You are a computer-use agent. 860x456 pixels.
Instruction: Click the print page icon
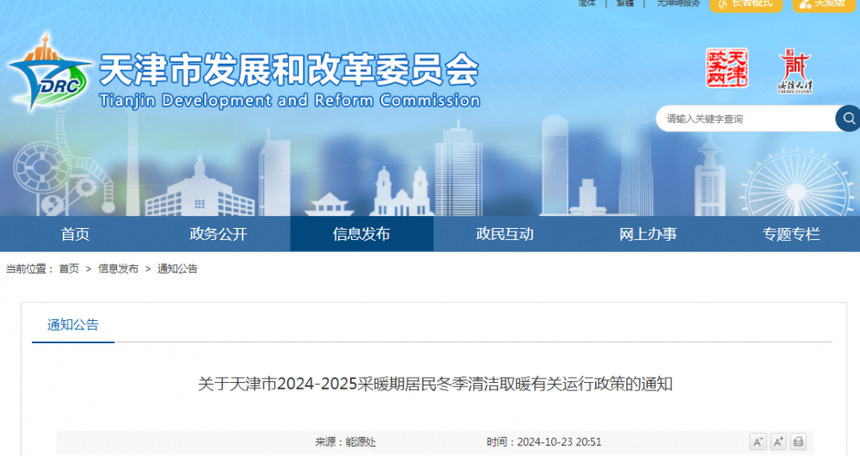click(x=799, y=442)
